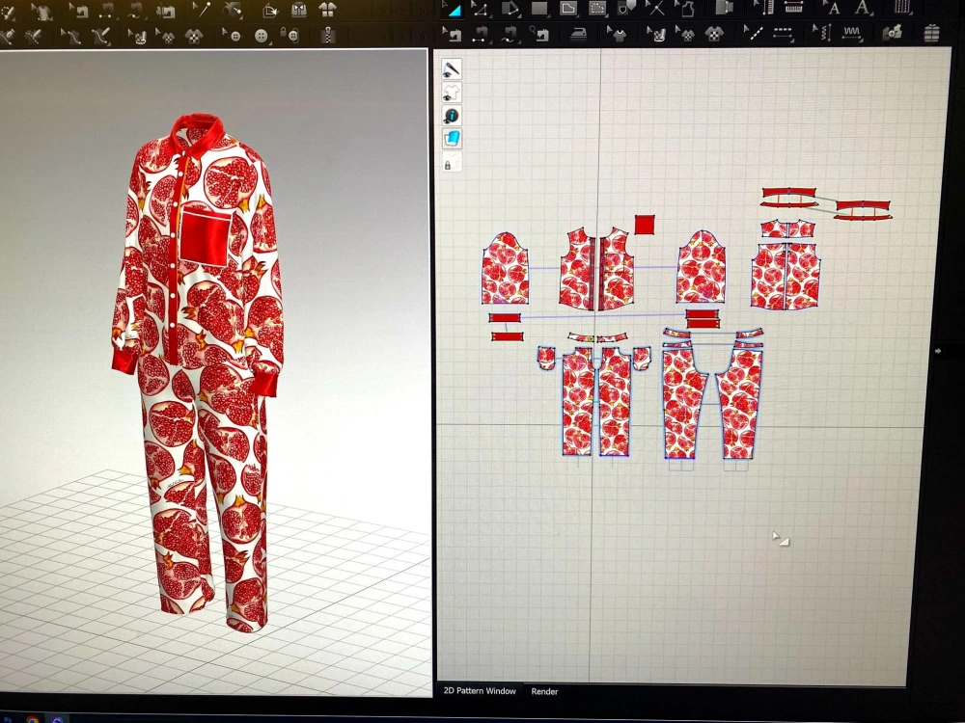Expand the collapsed right side panel arrow
The width and height of the screenshot is (965, 723).
936,353
